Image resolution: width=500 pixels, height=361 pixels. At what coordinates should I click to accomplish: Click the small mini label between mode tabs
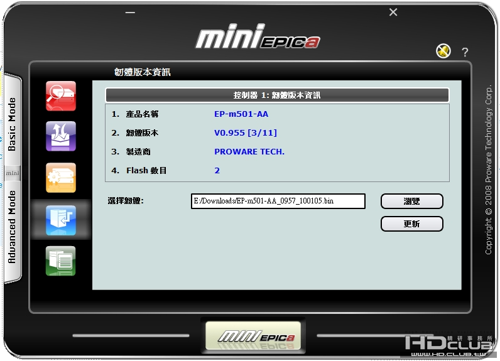[x=13, y=173]
